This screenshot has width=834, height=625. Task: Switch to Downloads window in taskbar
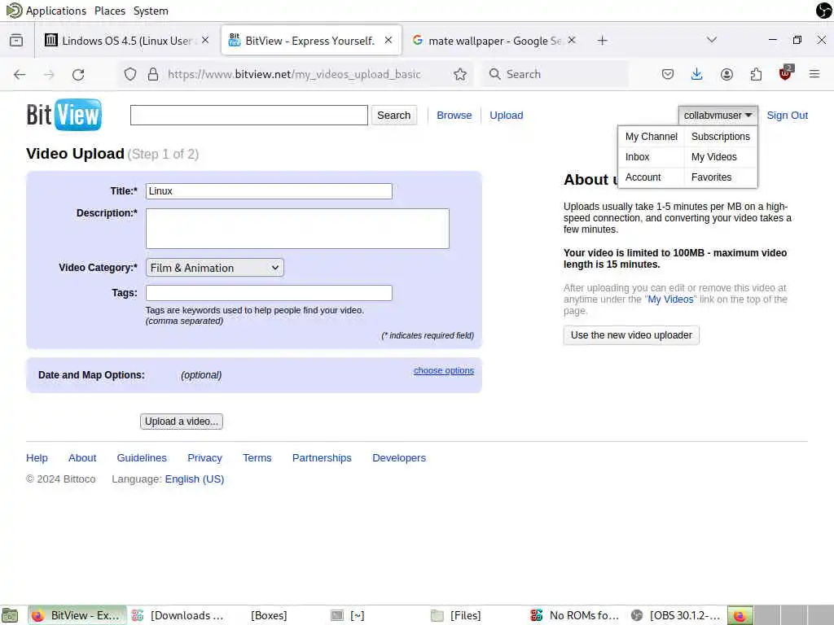[178, 615]
